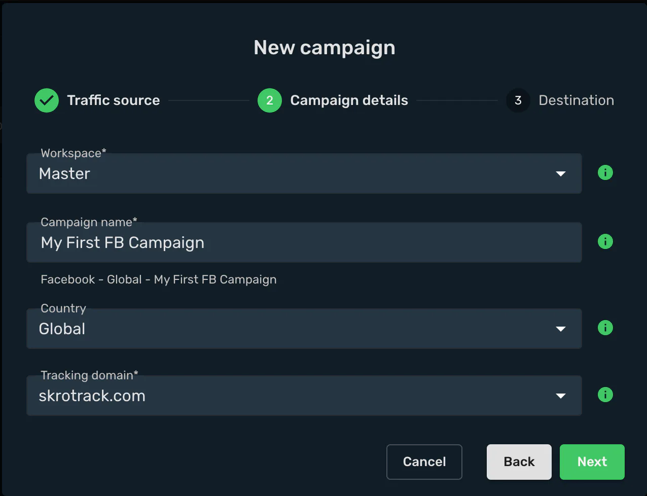Click the Cancel button

tap(424, 462)
